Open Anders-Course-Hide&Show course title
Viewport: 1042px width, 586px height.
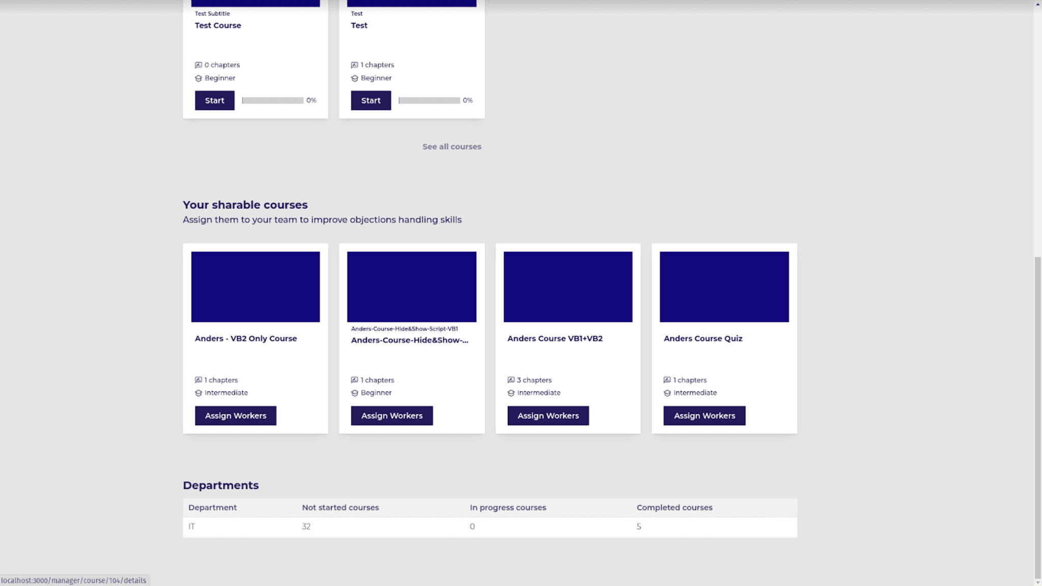(410, 340)
